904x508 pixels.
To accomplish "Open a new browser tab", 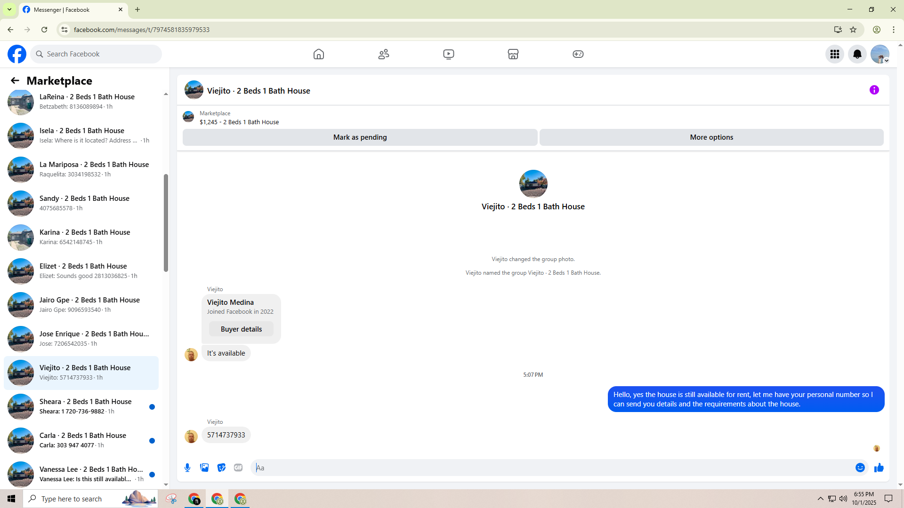I will [x=137, y=9].
